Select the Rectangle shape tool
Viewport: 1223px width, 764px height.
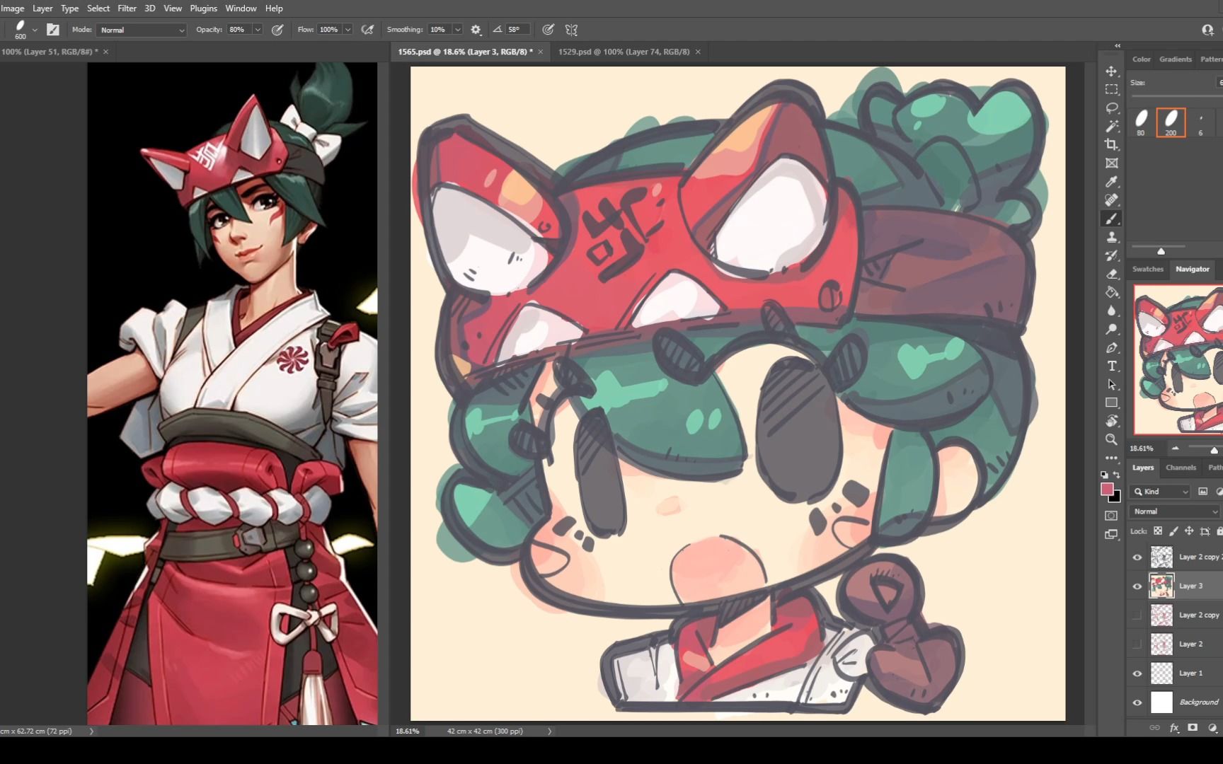point(1112,403)
